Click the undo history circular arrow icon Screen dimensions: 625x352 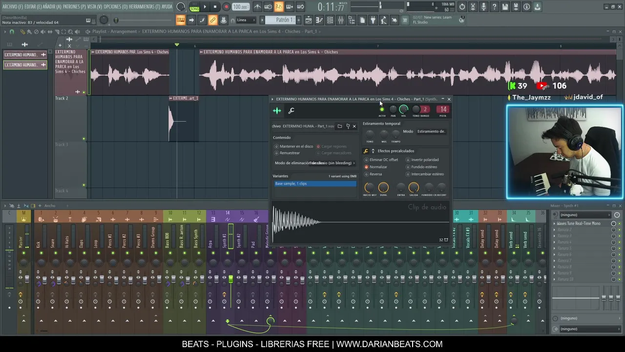click(x=462, y=7)
